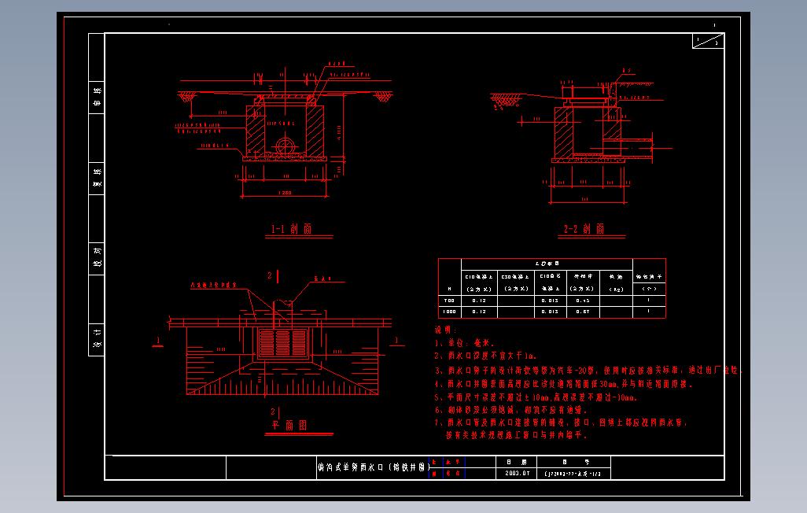807x513 pixels.
Task: Select note 5 mentioning ±10mm tolerance
Action: point(536,397)
